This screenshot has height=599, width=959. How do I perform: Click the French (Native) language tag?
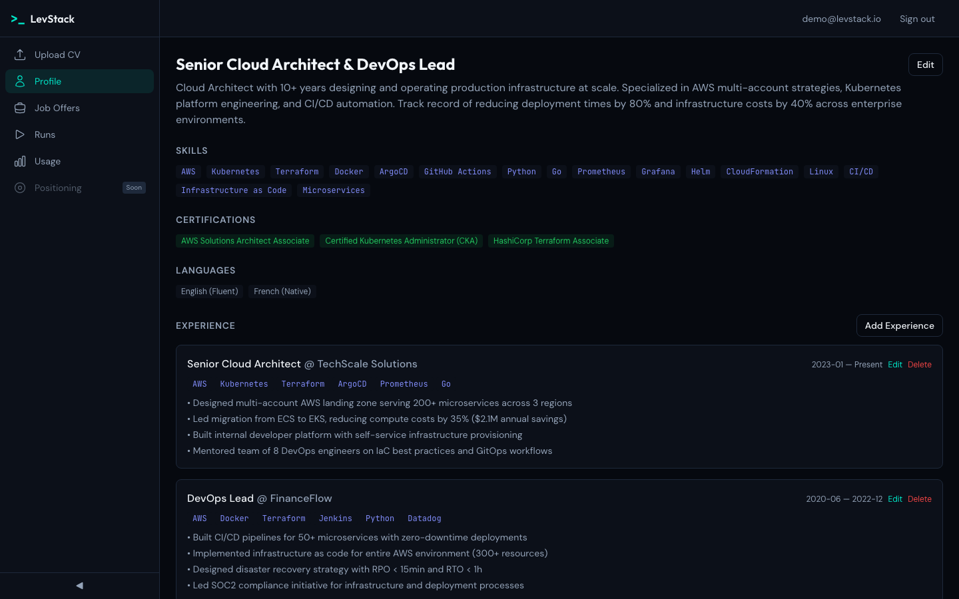(282, 291)
